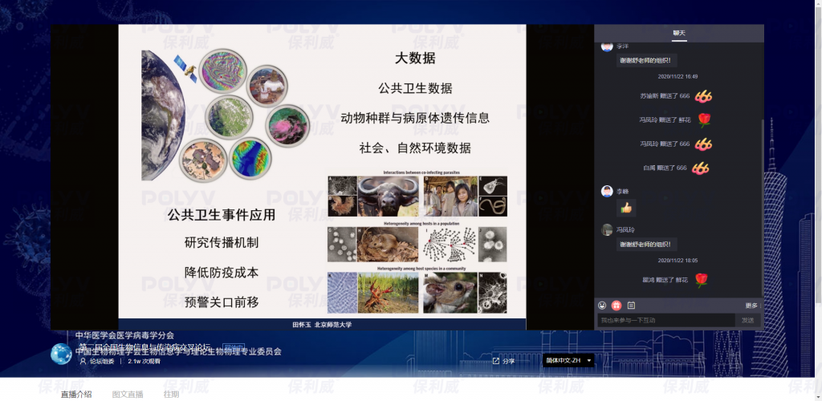This screenshot has height=401, width=822.
Task: Click the rose flower sent by 翟鸿
Action: click(x=701, y=280)
